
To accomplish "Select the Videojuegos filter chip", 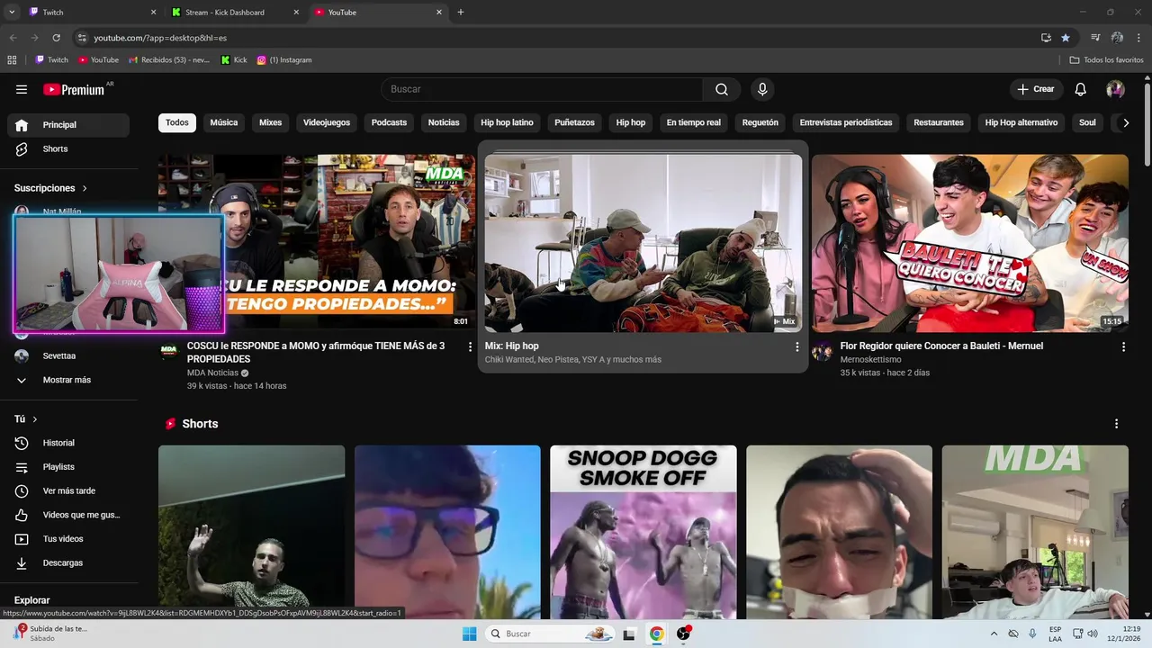I will [x=327, y=122].
